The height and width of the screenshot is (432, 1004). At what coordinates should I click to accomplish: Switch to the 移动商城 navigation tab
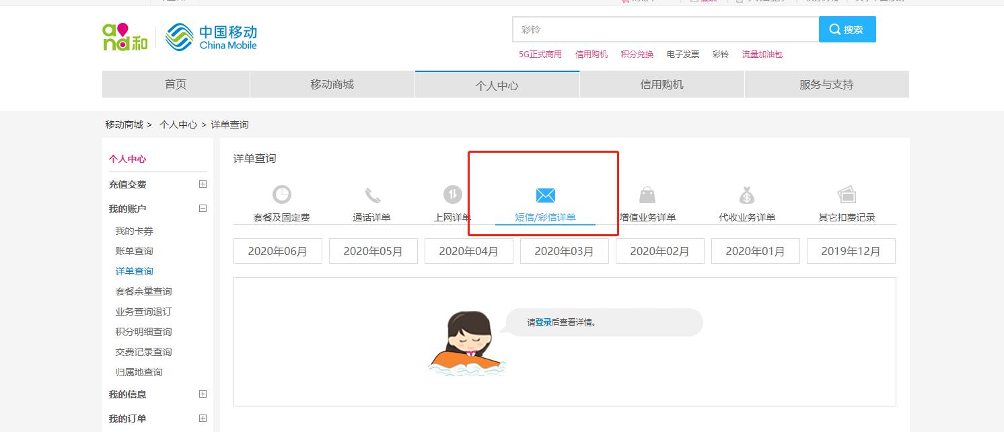point(332,83)
